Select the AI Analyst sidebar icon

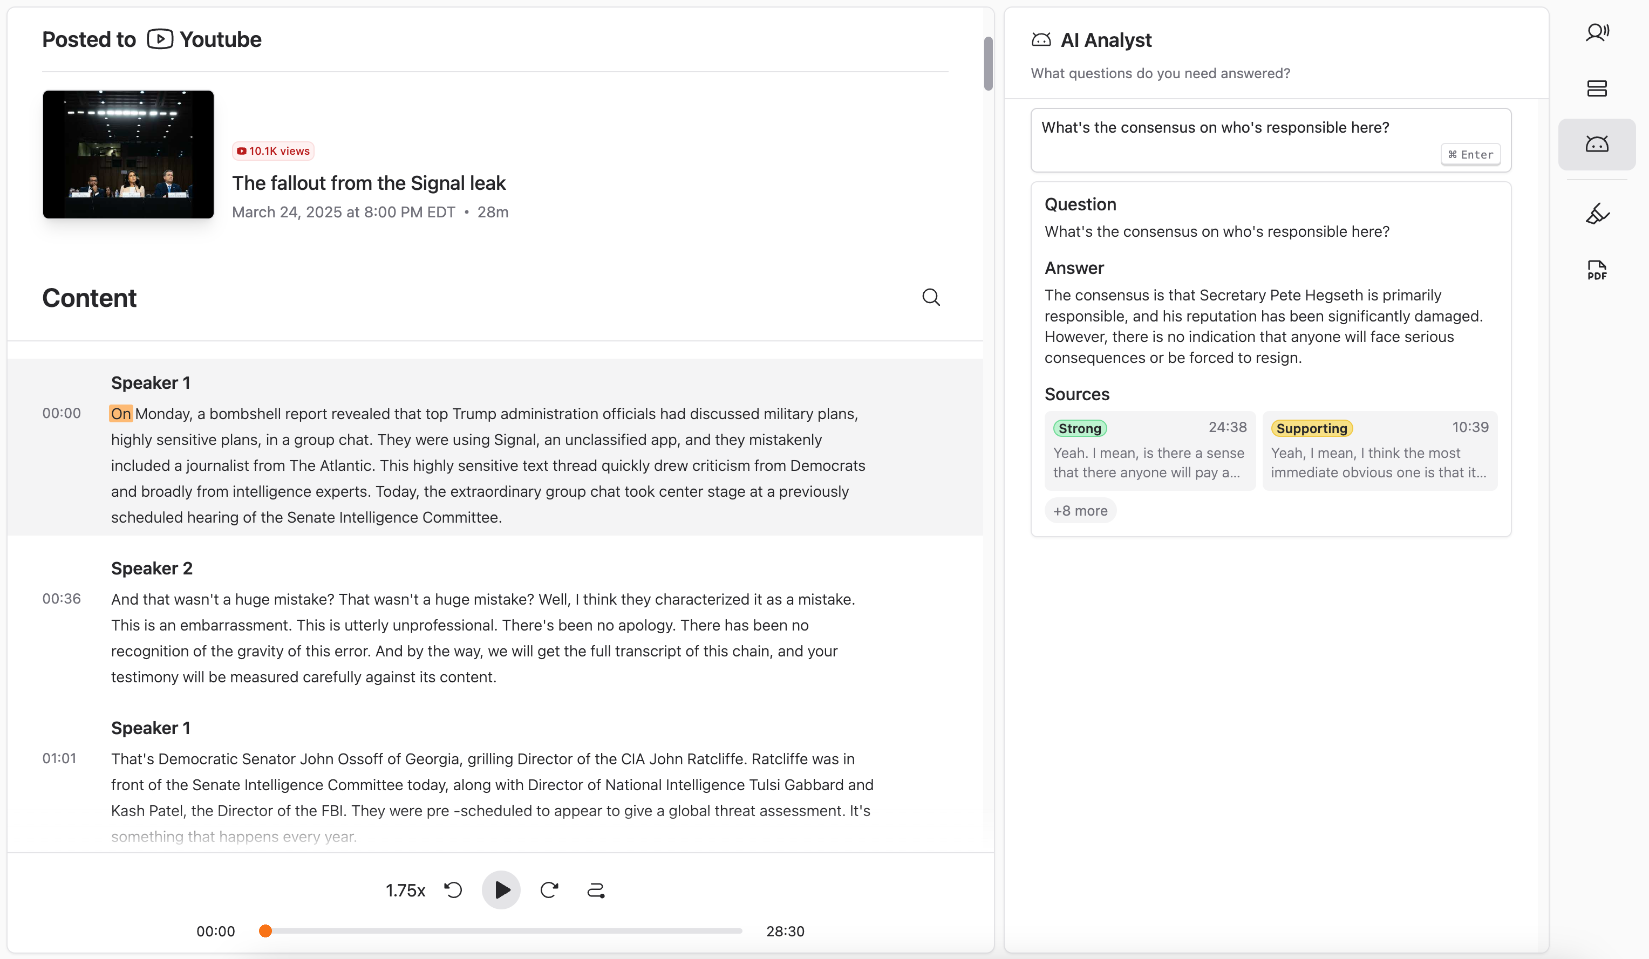1597,144
